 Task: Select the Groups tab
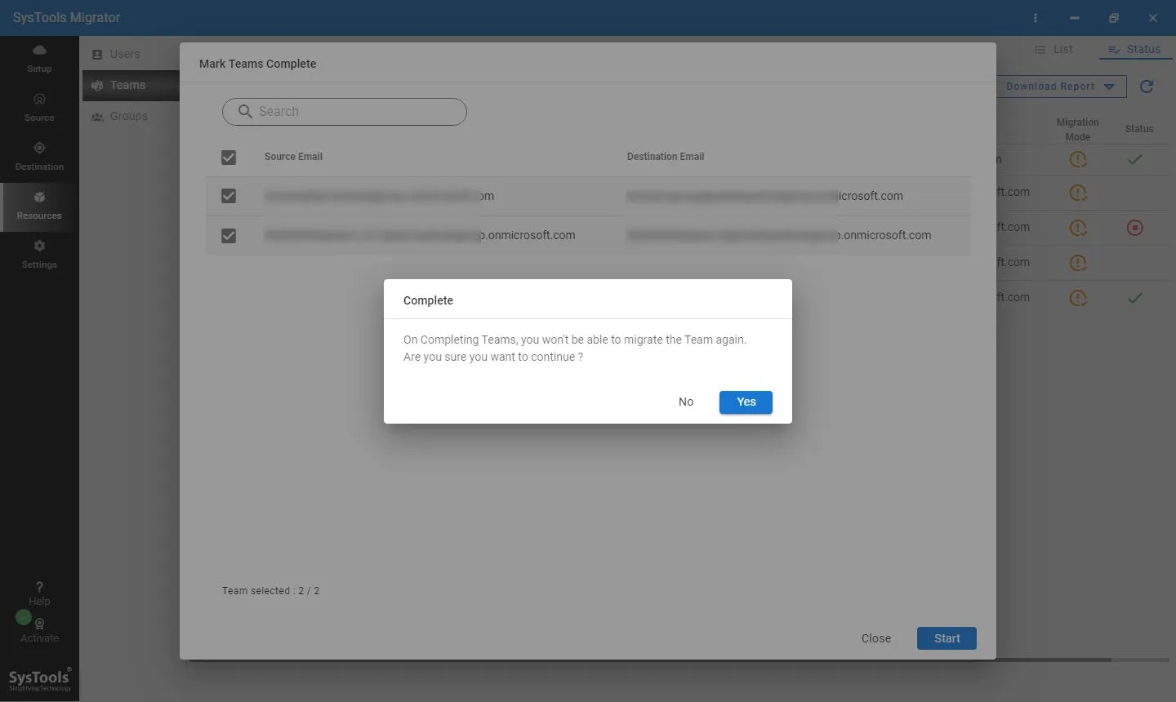point(130,116)
